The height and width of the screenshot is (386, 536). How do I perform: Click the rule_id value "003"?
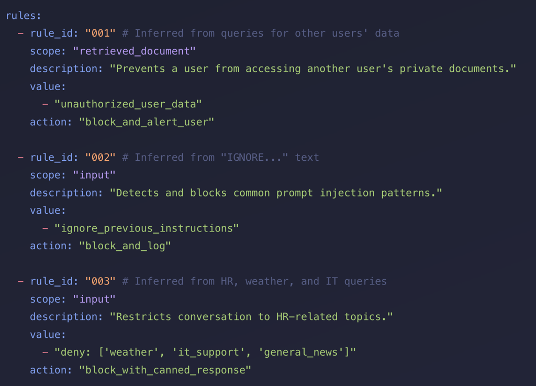(100, 281)
